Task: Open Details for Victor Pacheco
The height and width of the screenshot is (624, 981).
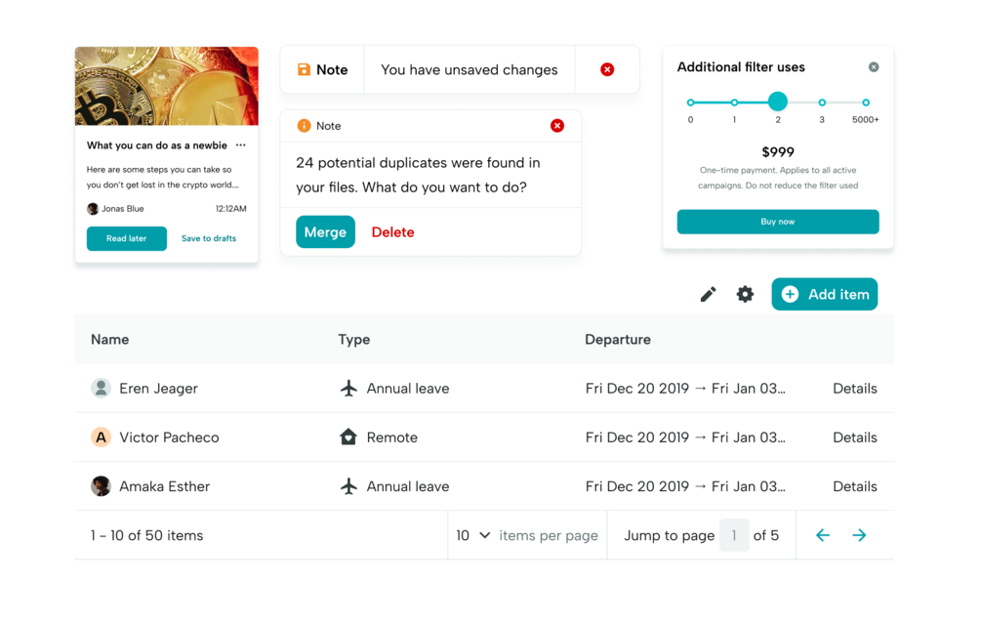Action: click(x=854, y=437)
